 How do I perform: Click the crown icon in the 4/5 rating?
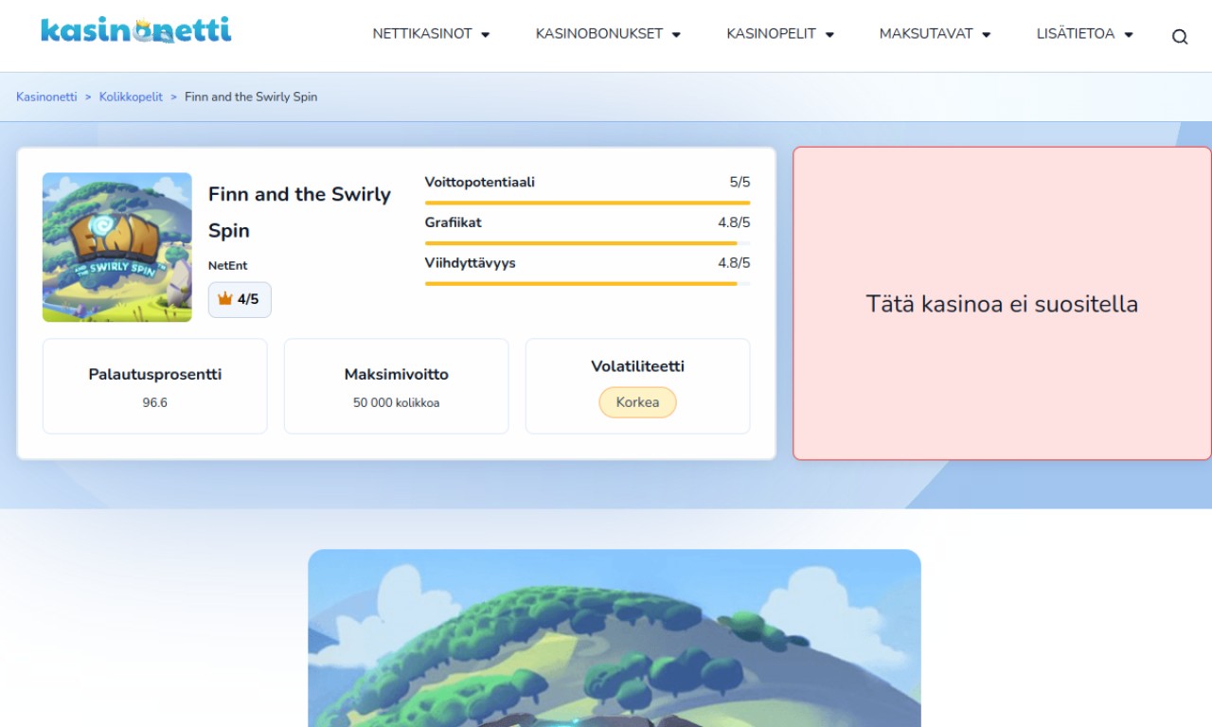pos(225,299)
